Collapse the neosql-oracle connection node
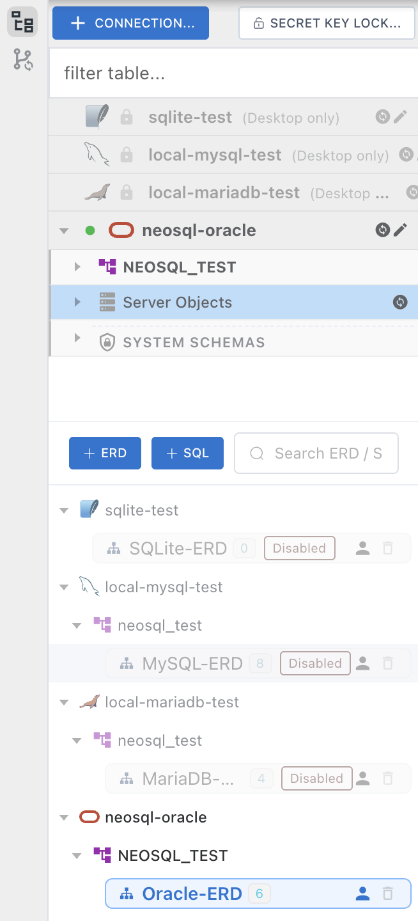This screenshot has width=418, height=921. [64, 230]
